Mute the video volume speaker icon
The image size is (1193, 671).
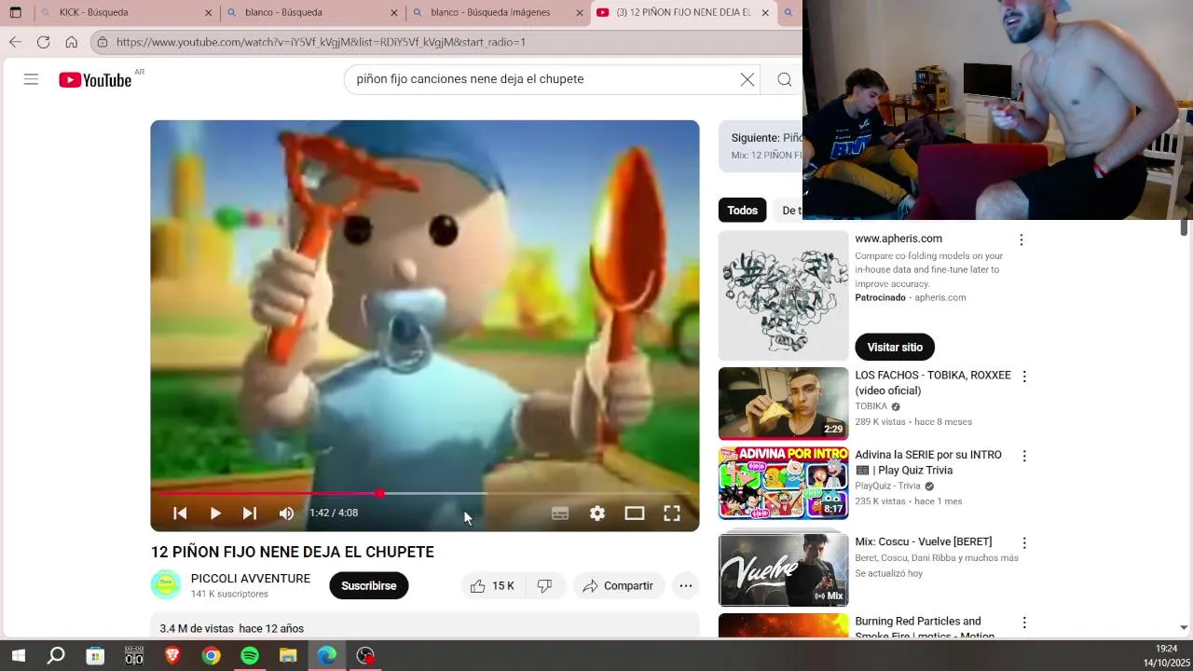tap(286, 514)
